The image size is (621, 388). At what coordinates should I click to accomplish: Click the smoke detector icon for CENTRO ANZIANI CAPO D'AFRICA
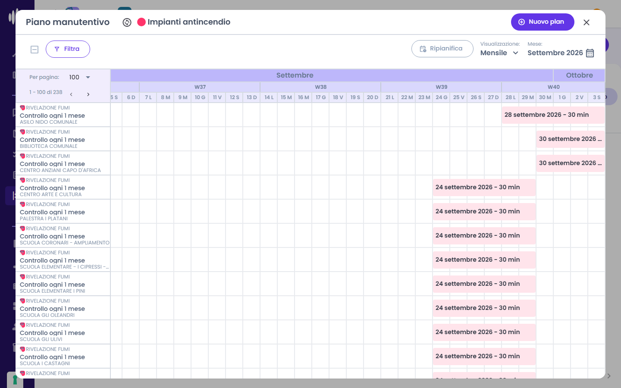click(22, 156)
